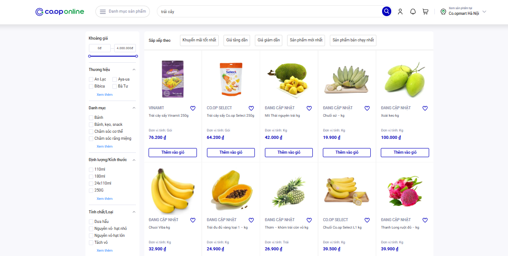Click the search magnifier icon
Screen dimensions: 508x256
tap(386, 11)
